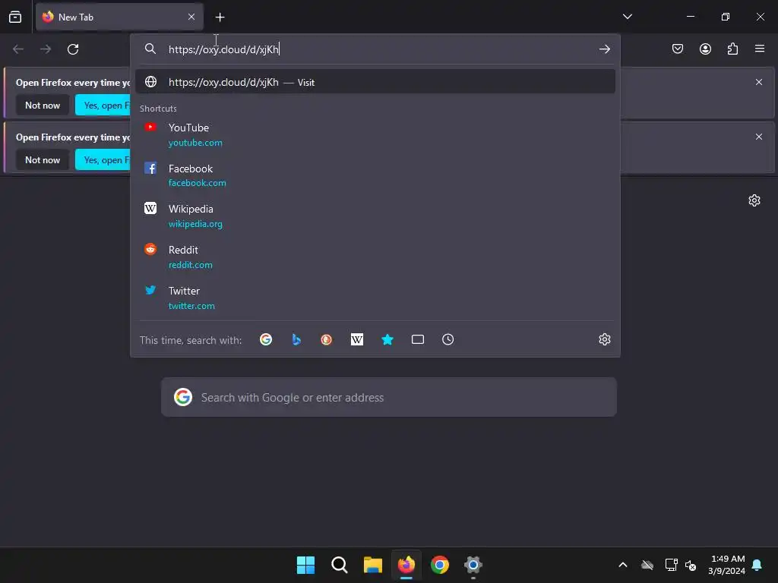Click the Go arrow in address bar
The width and height of the screenshot is (778, 583).
tap(604, 49)
